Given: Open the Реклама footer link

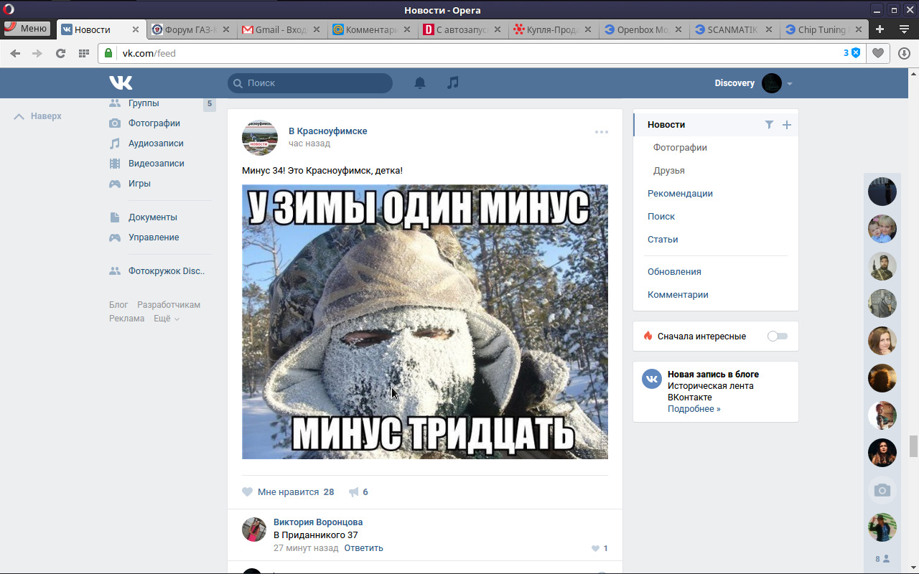Looking at the screenshot, I should 127,319.
